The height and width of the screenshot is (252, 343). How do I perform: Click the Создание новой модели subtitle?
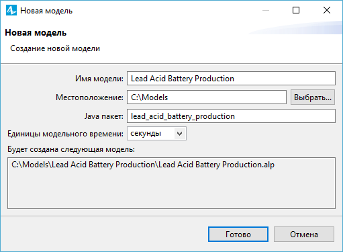(55, 48)
